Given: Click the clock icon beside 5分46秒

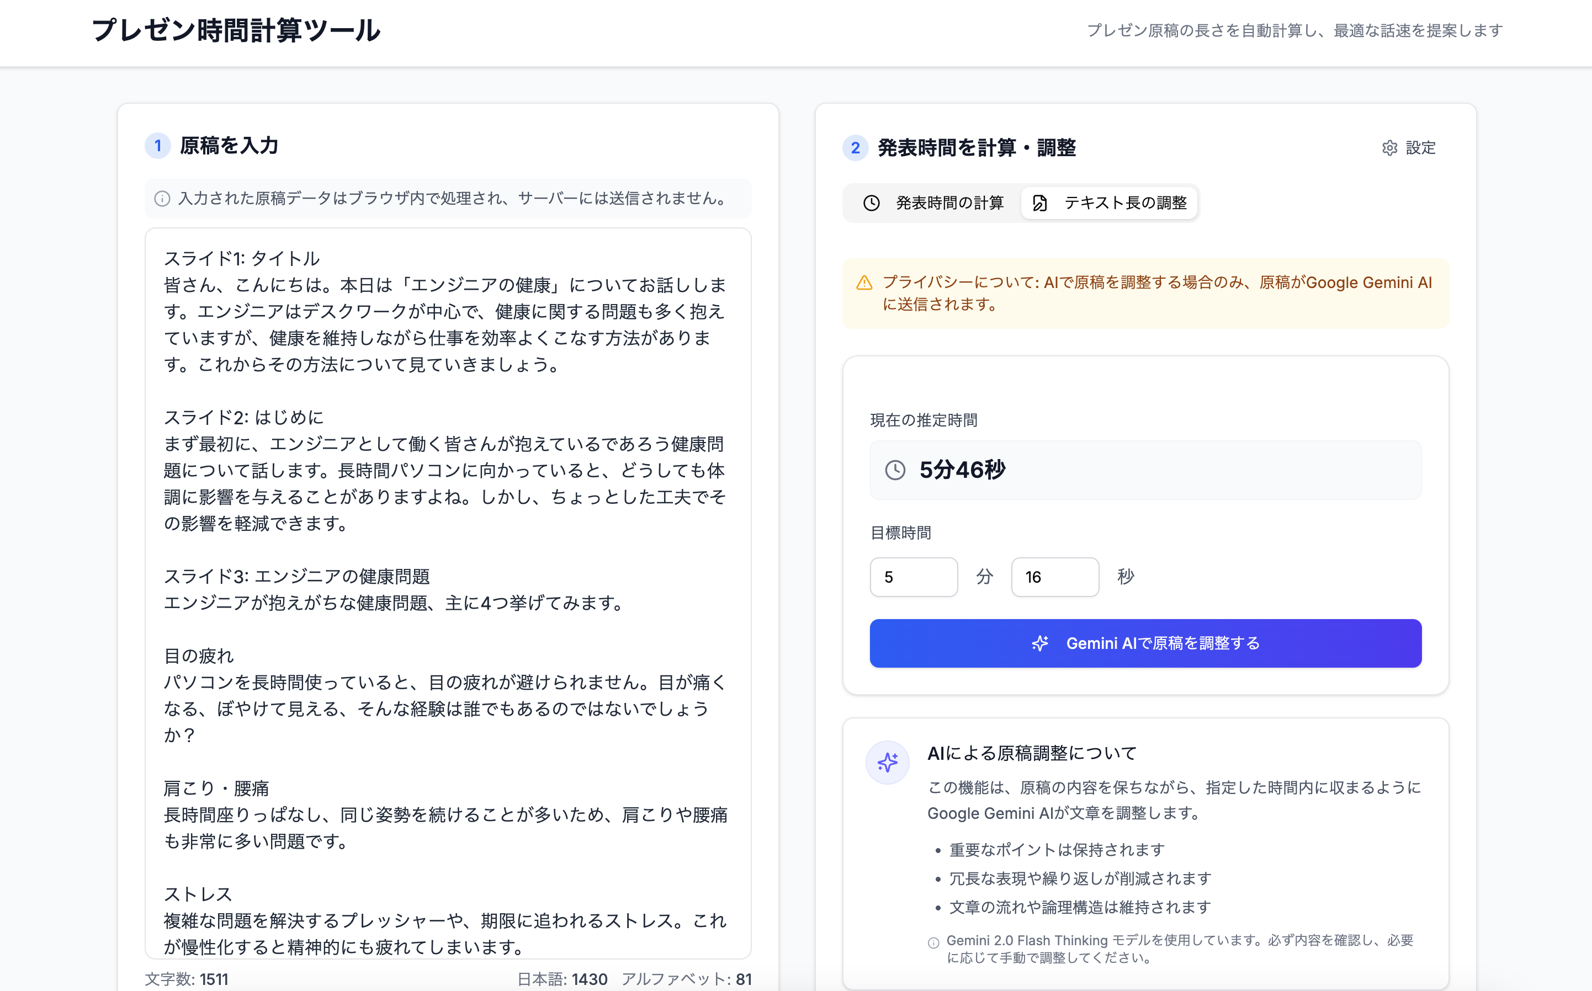Looking at the screenshot, I should point(895,470).
